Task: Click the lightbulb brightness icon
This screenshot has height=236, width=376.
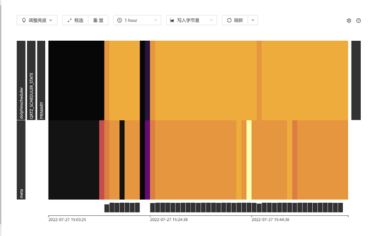Action: (x=24, y=20)
